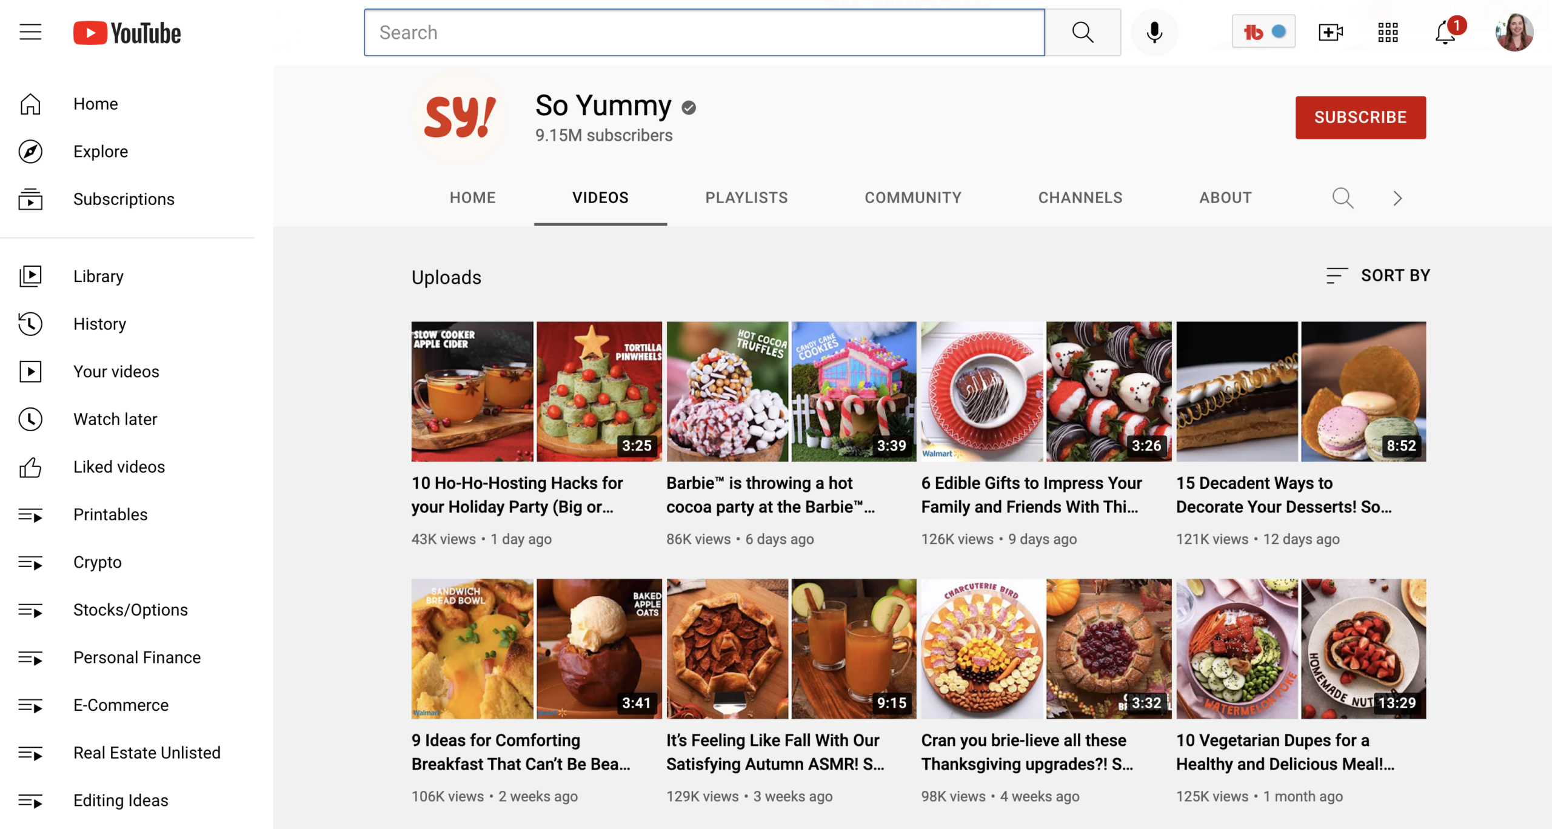Click the magnifier search button
Screen dimensions: 1552x829
1083,32
